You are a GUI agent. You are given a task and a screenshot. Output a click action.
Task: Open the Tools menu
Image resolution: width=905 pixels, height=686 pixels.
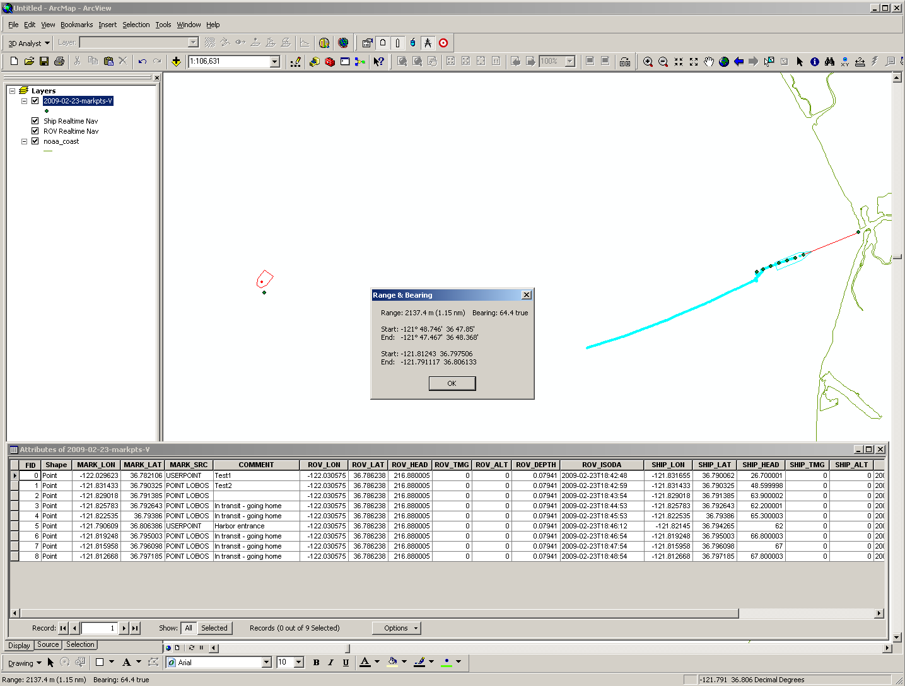click(163, 25)
